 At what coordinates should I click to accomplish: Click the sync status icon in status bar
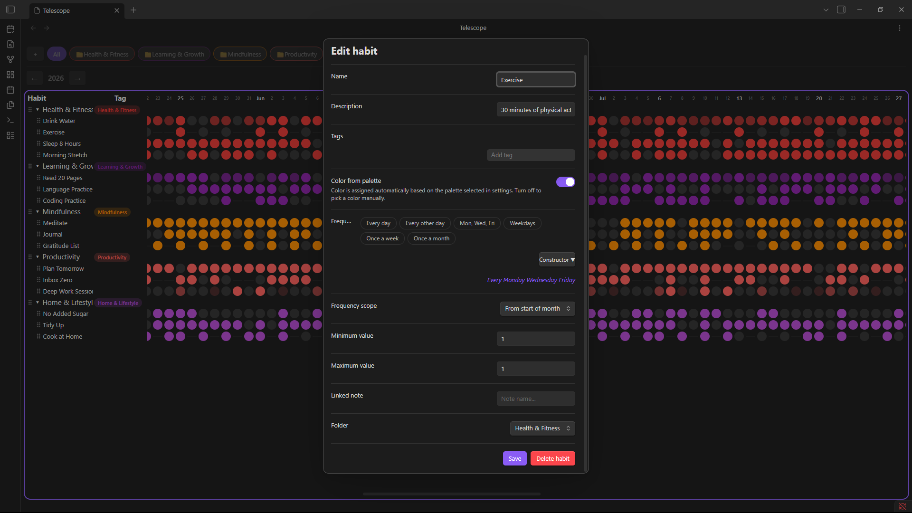(x=902, y=506)
